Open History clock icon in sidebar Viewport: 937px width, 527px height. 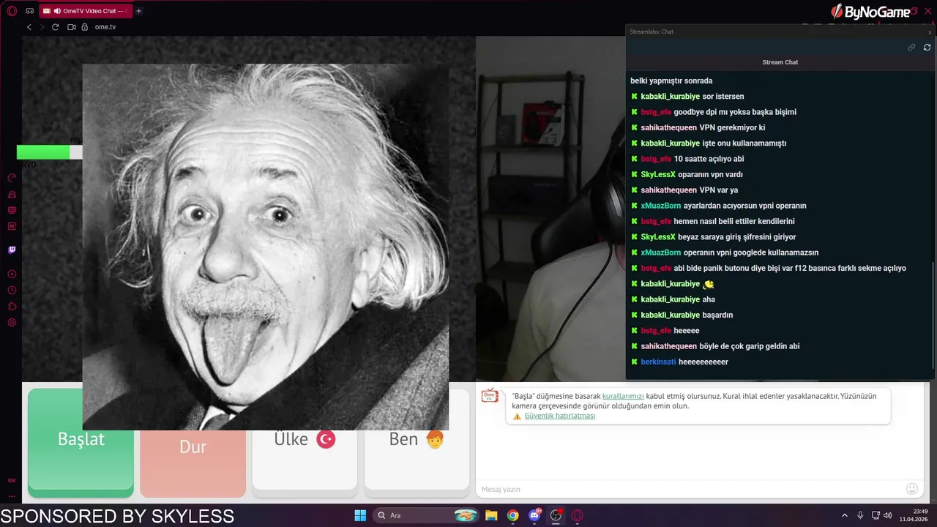pyautogui.click(x=12, y=290)
